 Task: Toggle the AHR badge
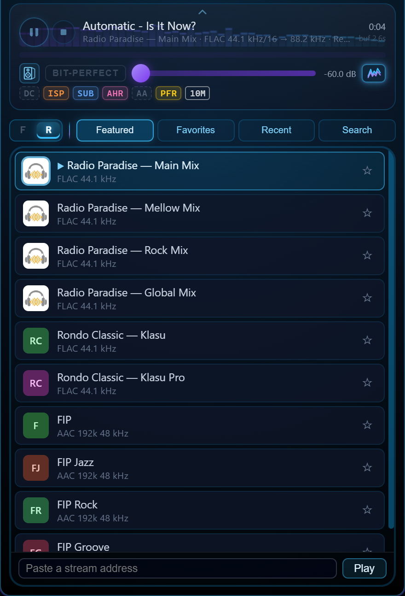[x=115, y=94]
